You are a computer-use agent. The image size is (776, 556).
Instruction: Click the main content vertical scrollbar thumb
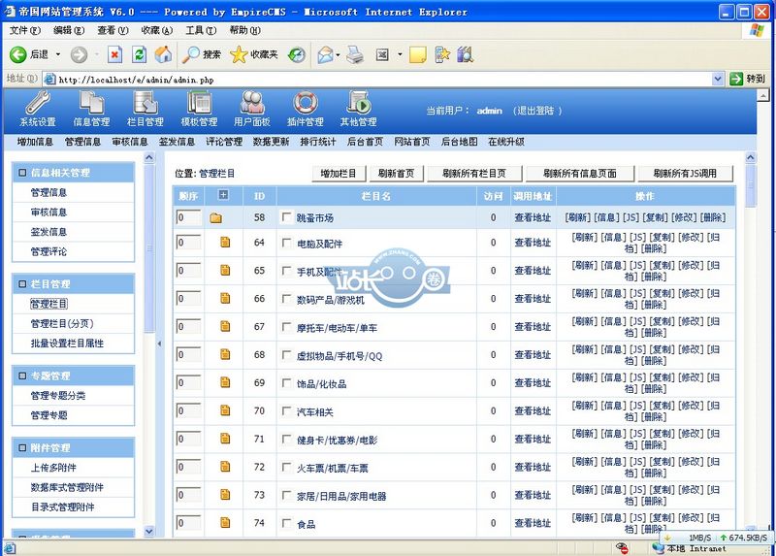click(750, 185)
